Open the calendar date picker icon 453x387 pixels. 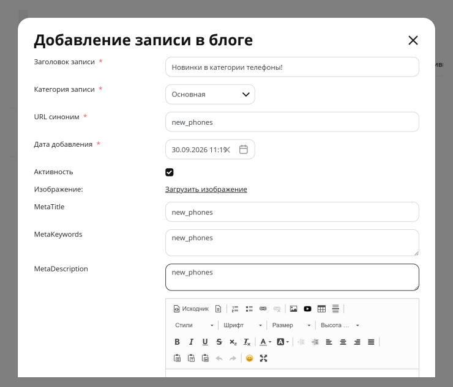[x=243, y=150]
